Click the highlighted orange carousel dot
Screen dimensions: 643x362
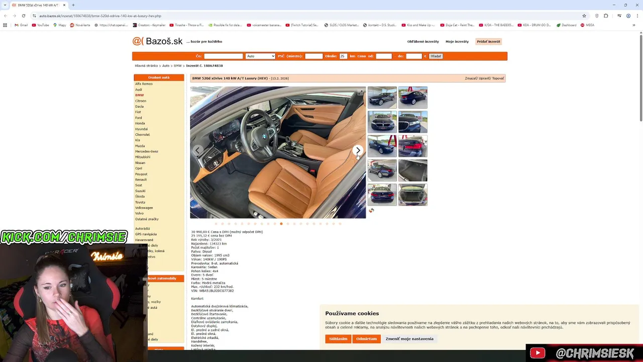[281, 224]
